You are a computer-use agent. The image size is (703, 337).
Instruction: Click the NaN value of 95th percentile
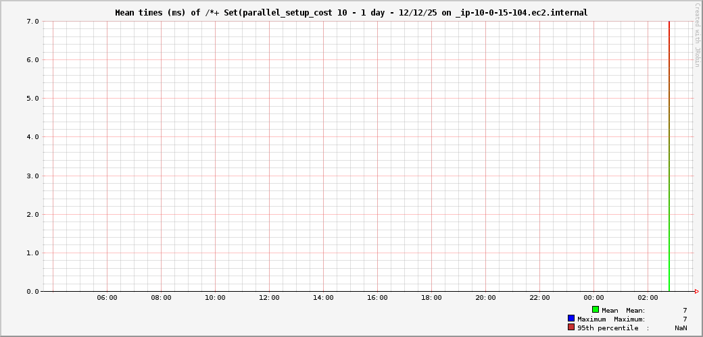(x=681, y=328)
